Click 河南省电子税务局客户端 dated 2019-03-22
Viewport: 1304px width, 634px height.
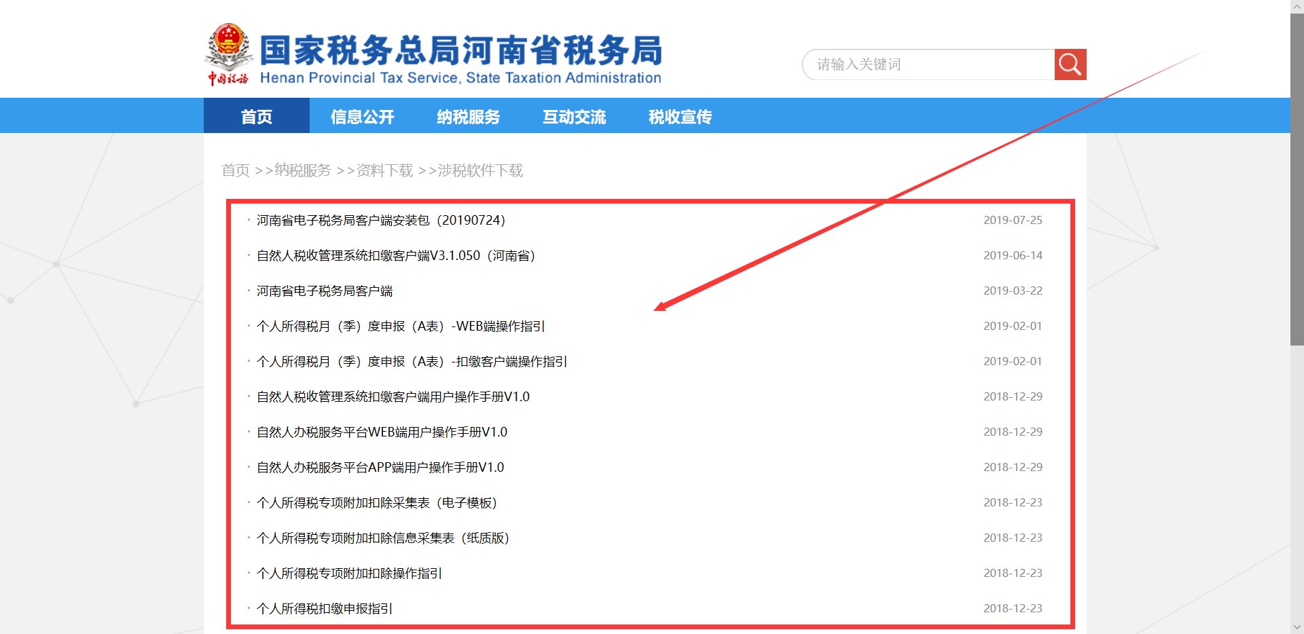[327, 291]
